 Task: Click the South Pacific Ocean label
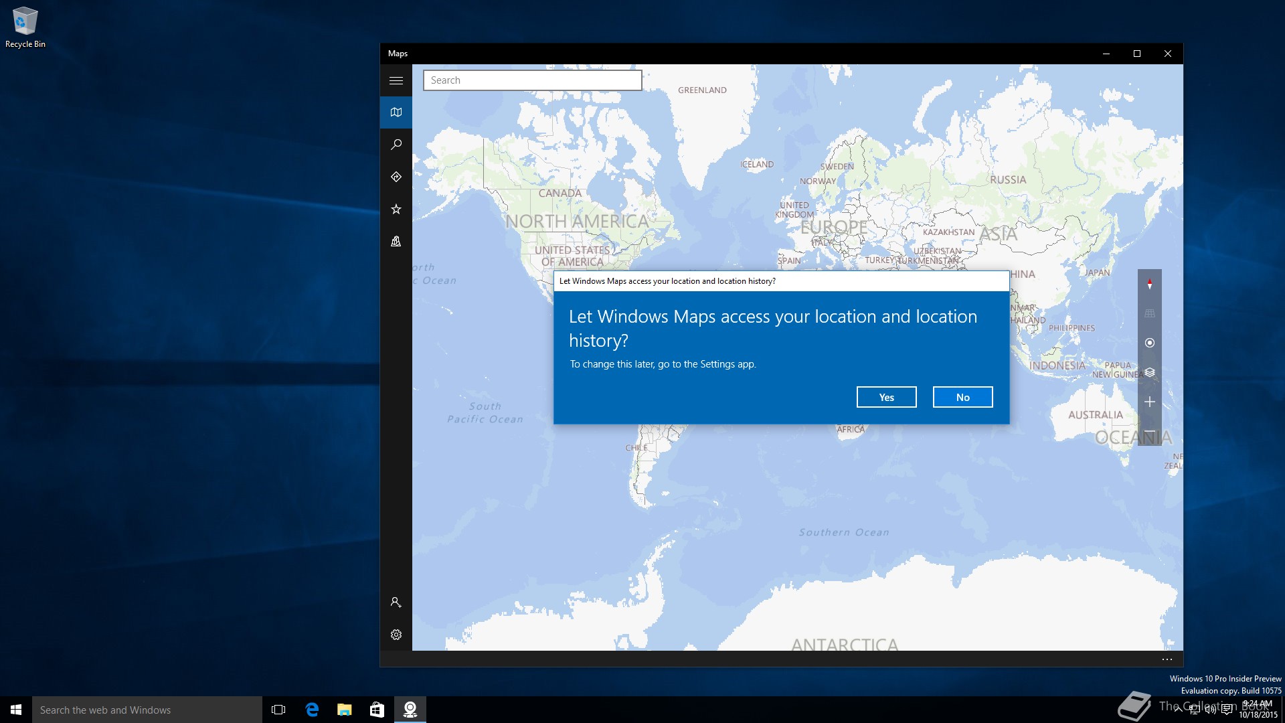485,412
